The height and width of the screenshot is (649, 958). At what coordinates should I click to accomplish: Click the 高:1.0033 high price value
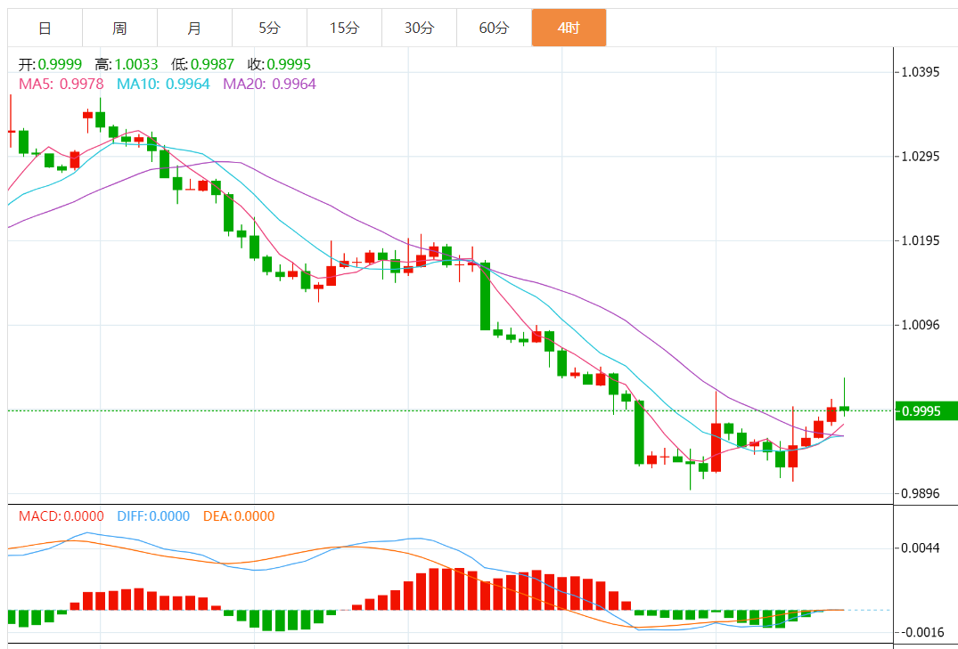point(127,64)
